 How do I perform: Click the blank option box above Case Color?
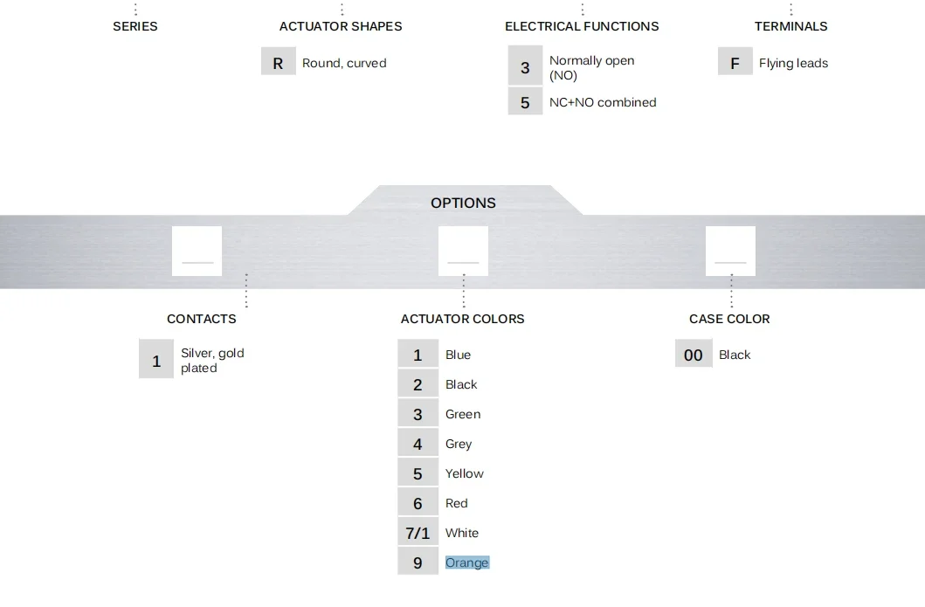730,251
